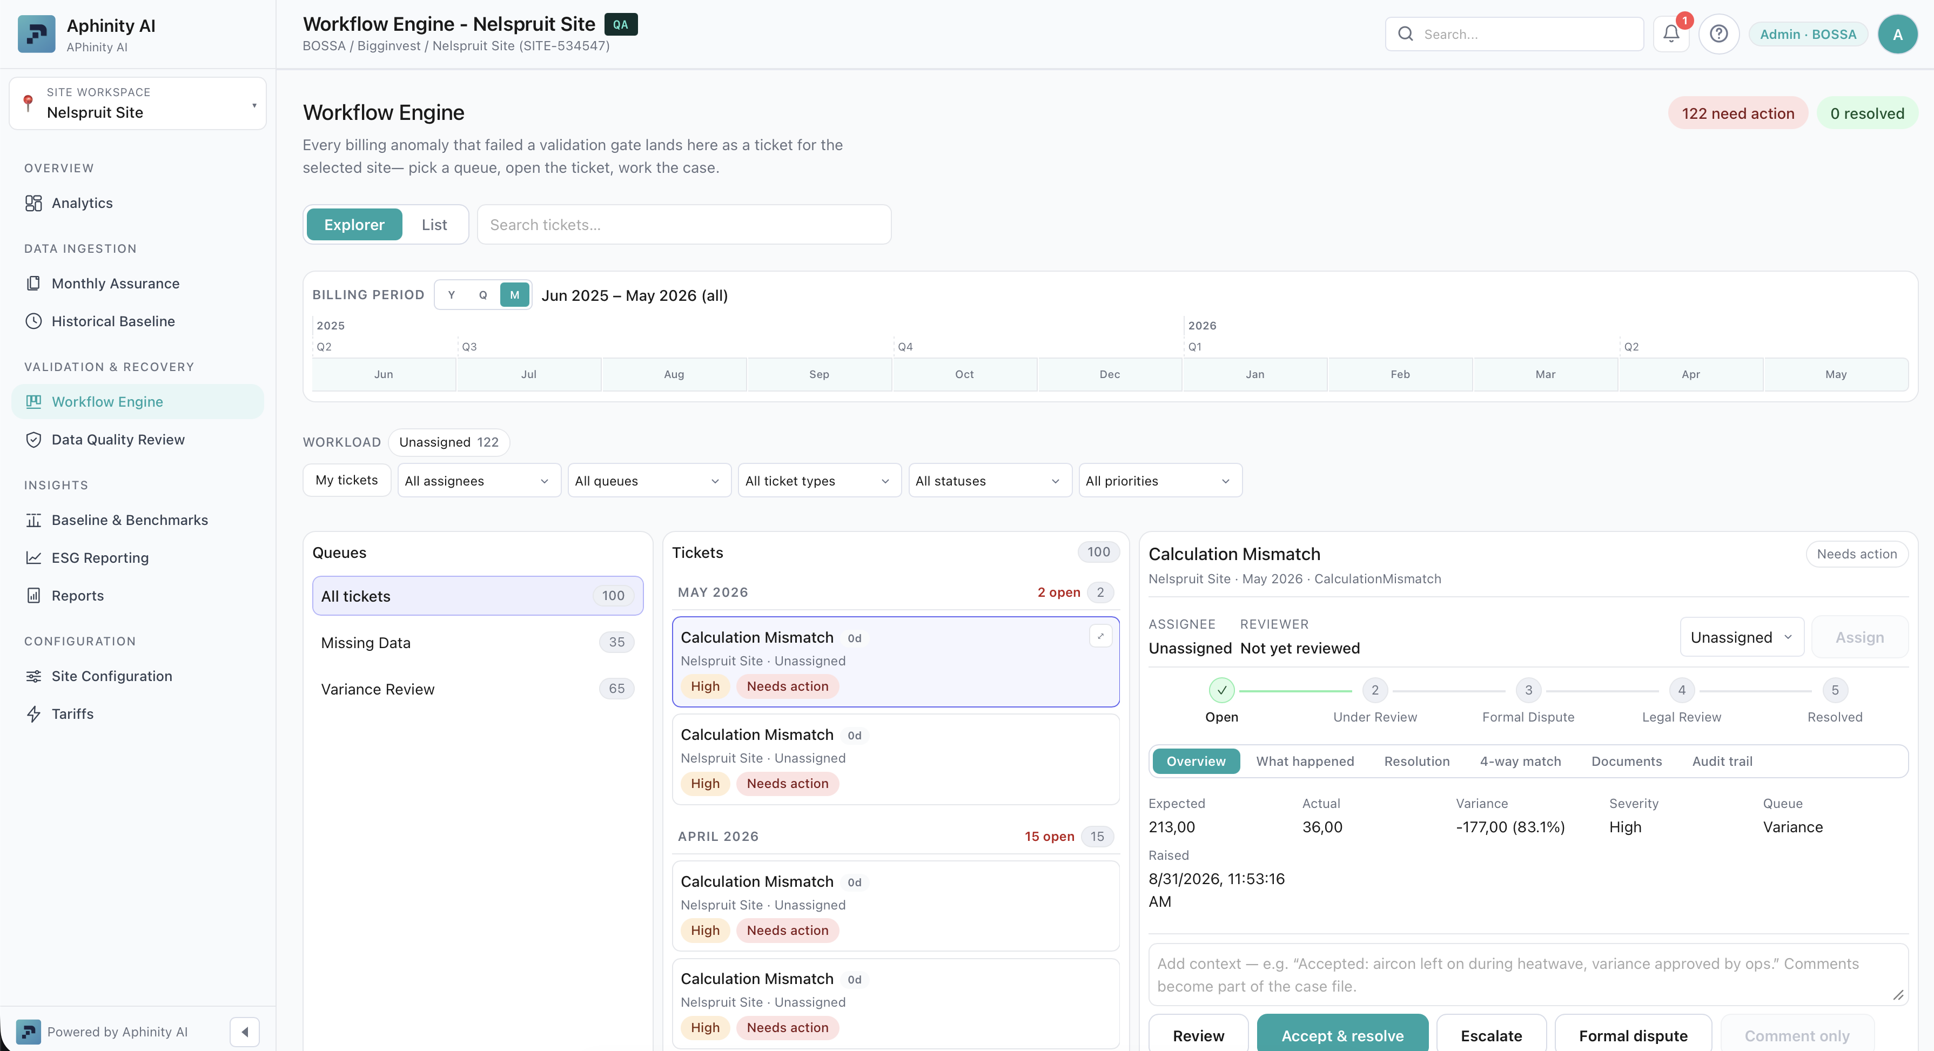The height and width of the screenshot is (1051, 1934).
Task: Click the Historical Baseline clock icon
Action: [x=34, y=321]
